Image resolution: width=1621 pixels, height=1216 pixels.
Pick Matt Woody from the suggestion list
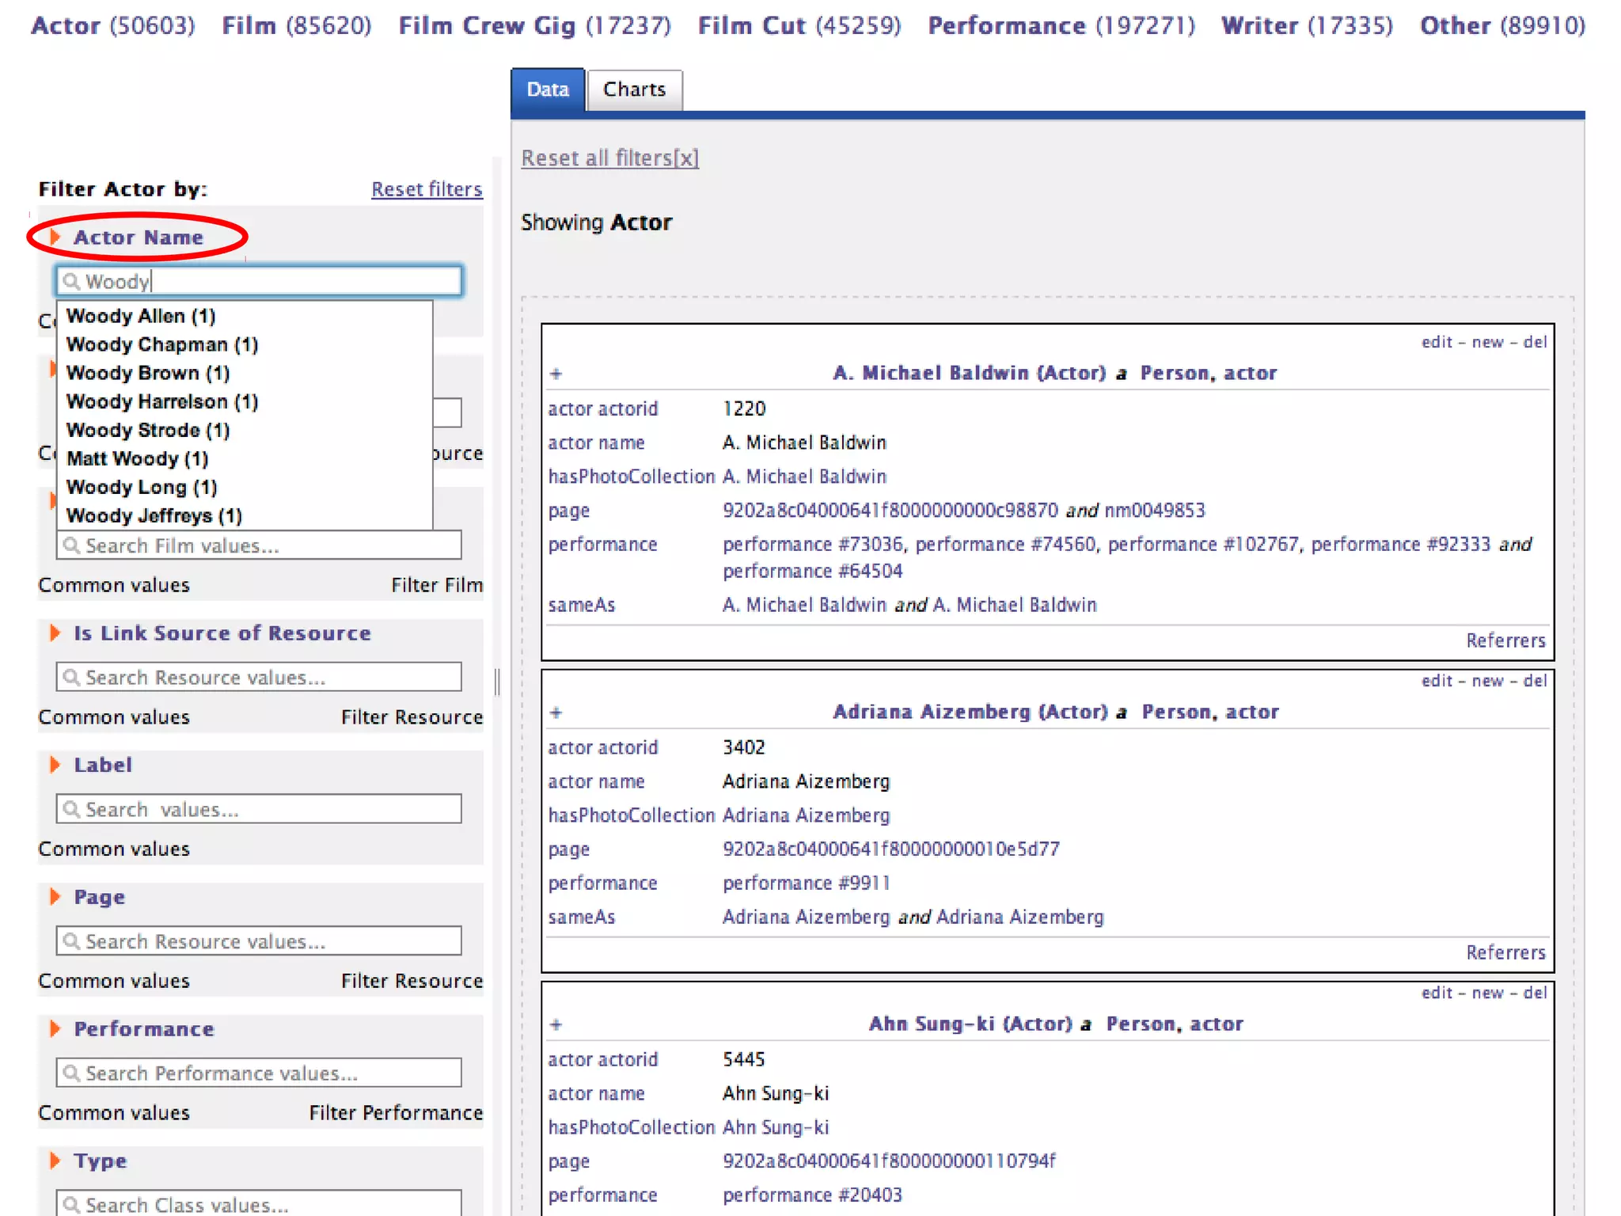137,458
